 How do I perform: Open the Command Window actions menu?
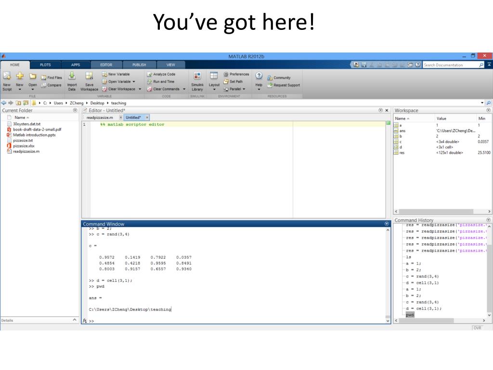coord(387,224)
